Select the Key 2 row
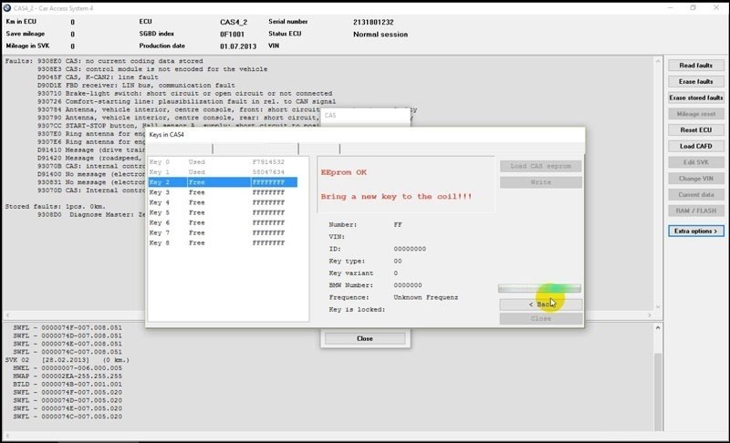The width and height of the screenshot is (730, 443). (223, 182)
